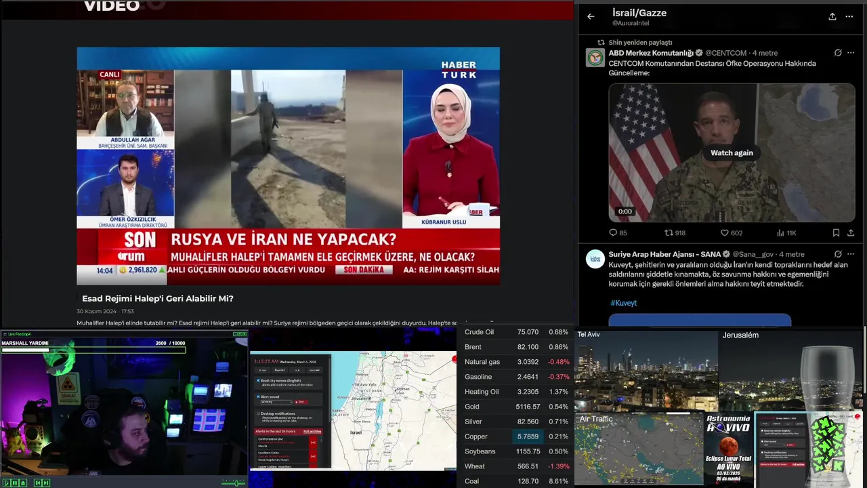Select the Soybeans price row
The height and width of the screenshot is (488, 867).
[516, 451]
